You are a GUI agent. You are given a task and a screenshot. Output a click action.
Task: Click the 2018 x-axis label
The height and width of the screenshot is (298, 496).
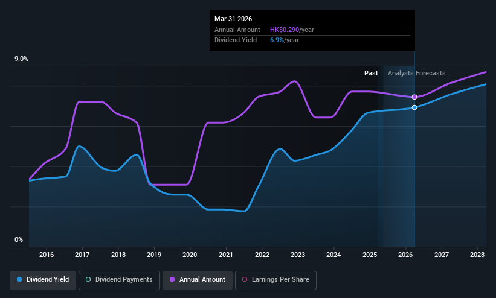pyautogui.click(x=118, y=255)
